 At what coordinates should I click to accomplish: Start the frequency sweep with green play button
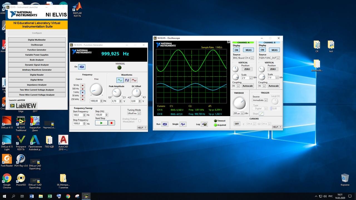[x=101, y=123]
